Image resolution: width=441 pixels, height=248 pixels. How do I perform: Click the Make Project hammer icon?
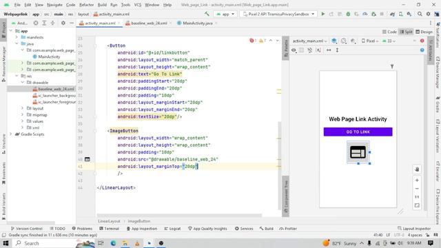pos(207,14)
